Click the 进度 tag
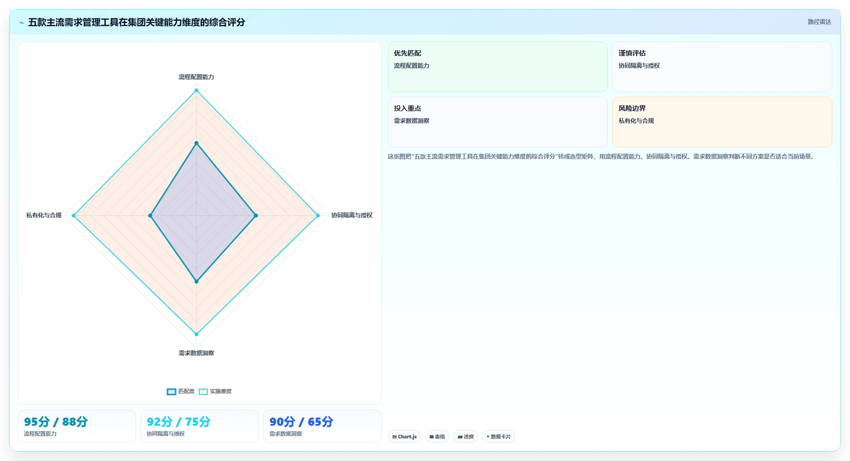The height and width of the screenshot is (461, 850). (x=466, y=437)
